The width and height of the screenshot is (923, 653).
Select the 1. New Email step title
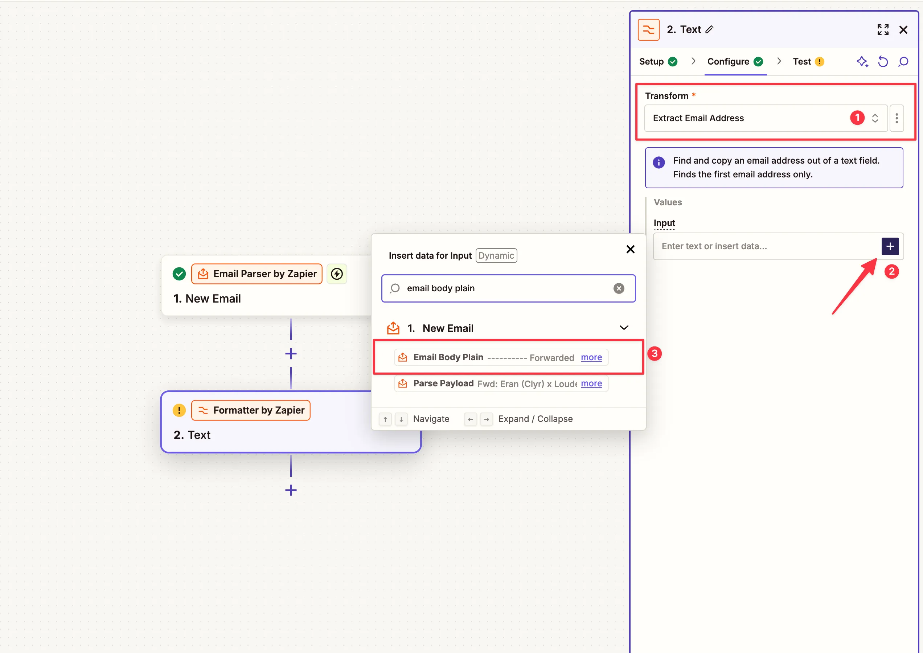(207, 299)
